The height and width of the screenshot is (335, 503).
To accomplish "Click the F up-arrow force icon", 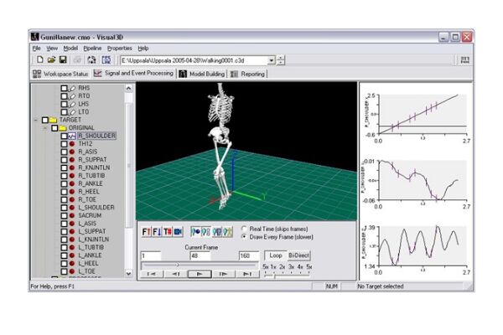I will (146, 231).
